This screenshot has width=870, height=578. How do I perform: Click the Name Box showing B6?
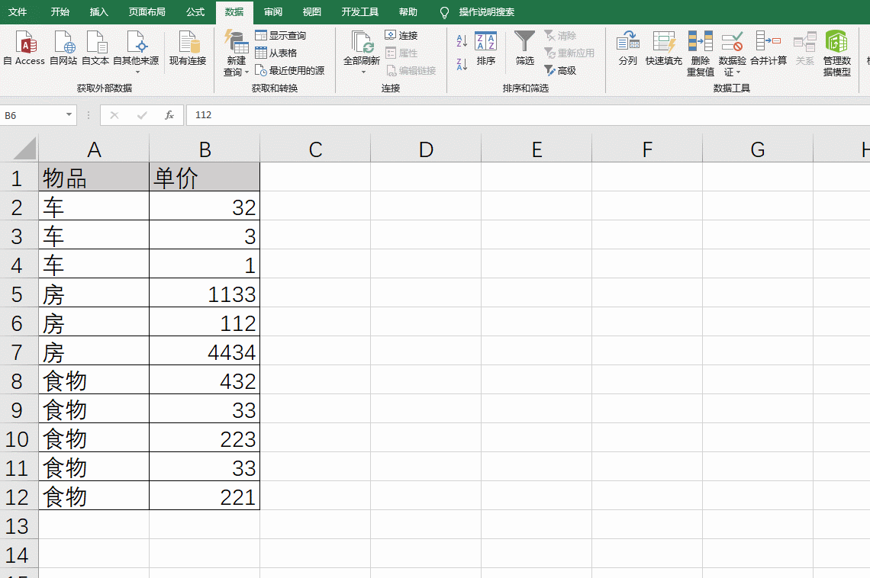(x=32, y=115)
